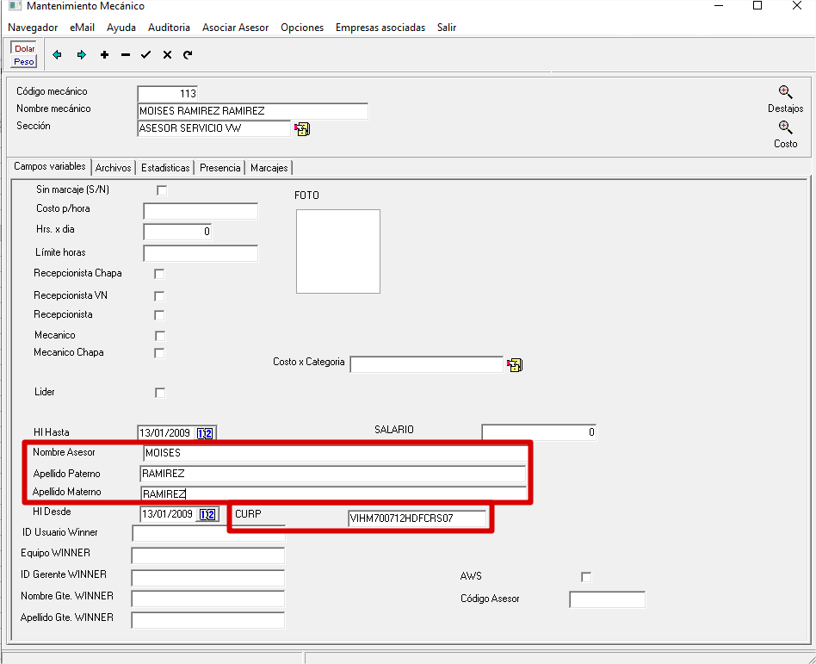Image resolution: width=816 pixels, height=664 pixels.
Task: Add new record with plus icon
Action: [105, 54]
